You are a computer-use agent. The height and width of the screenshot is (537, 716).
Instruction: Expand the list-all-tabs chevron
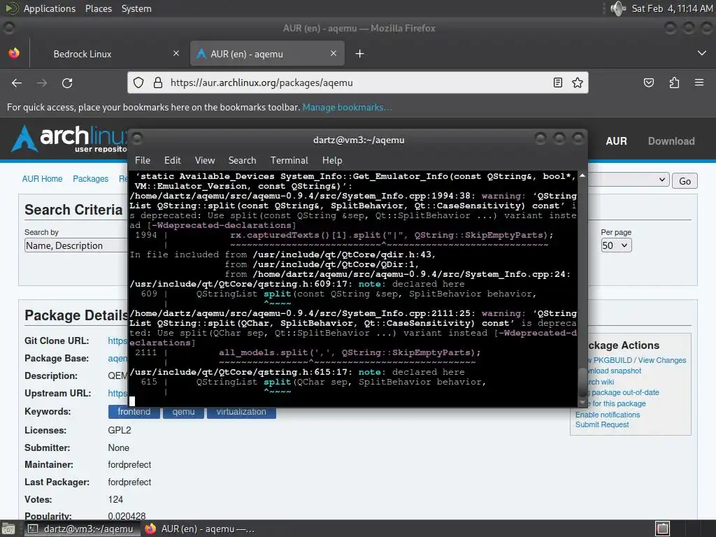tap(702, 53)
